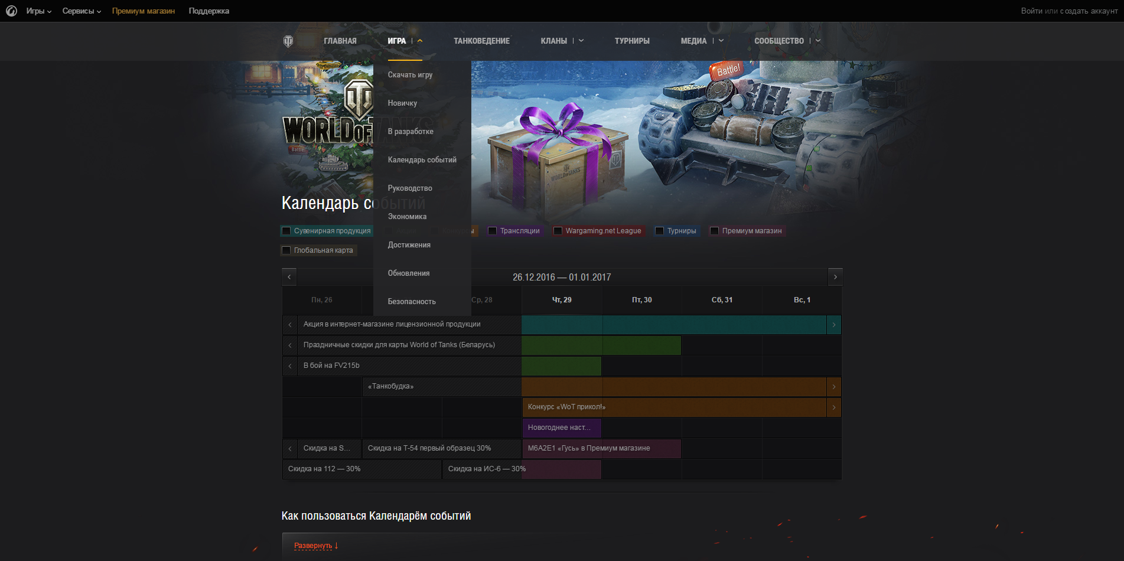
Task: Open the ТАНКОВЕДЕНИЕ nav item
Action: (481, 41)
